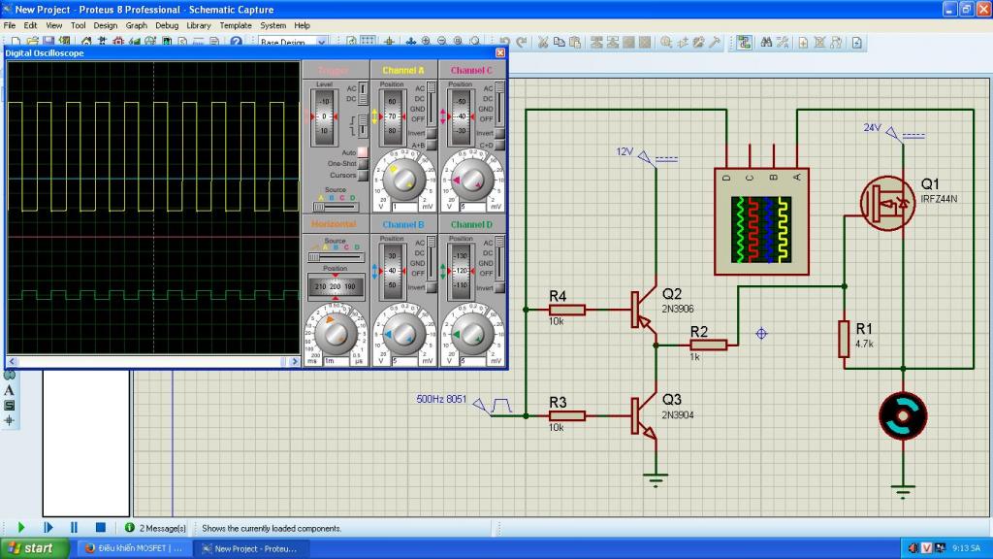Enable One-Shot trigger mode
The height and width of the screenshot is (559, 993).
[x=362, y=164]
